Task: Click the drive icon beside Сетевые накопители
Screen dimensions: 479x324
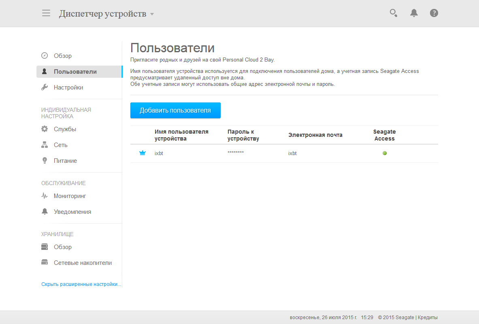Action: coord(45,262)
